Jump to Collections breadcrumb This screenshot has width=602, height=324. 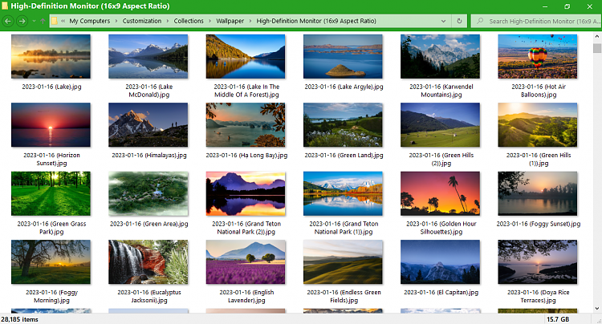189,21
